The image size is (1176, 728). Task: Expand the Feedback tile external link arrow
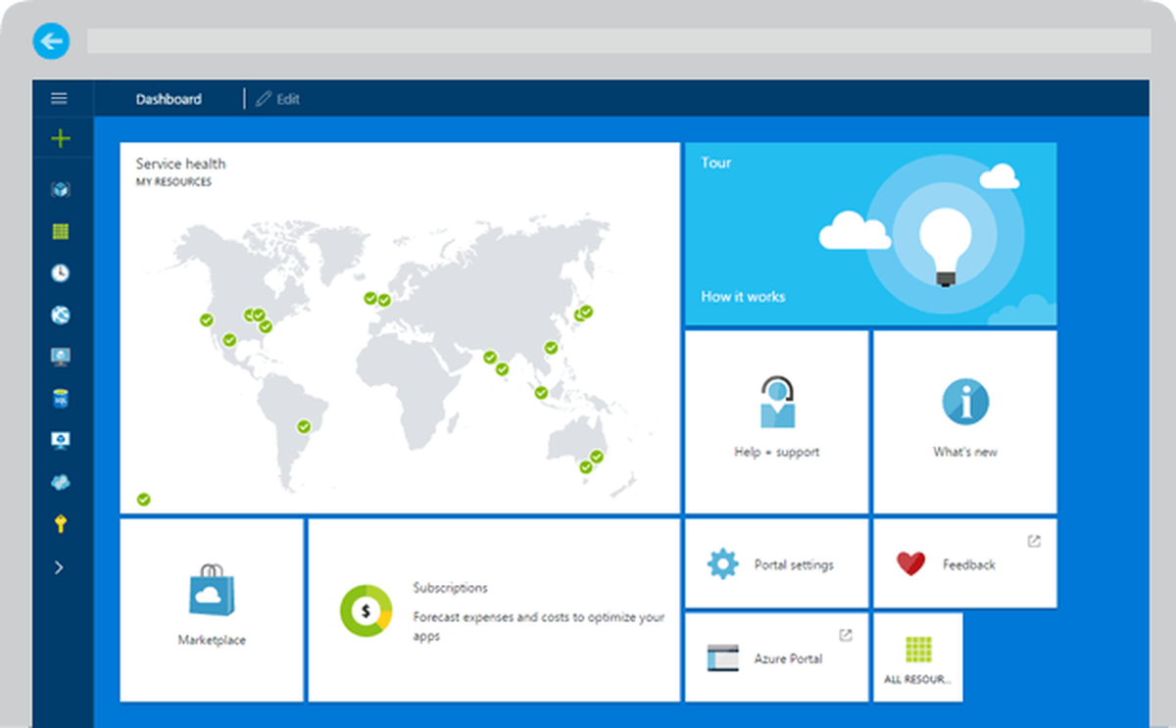click(1034, 539)
